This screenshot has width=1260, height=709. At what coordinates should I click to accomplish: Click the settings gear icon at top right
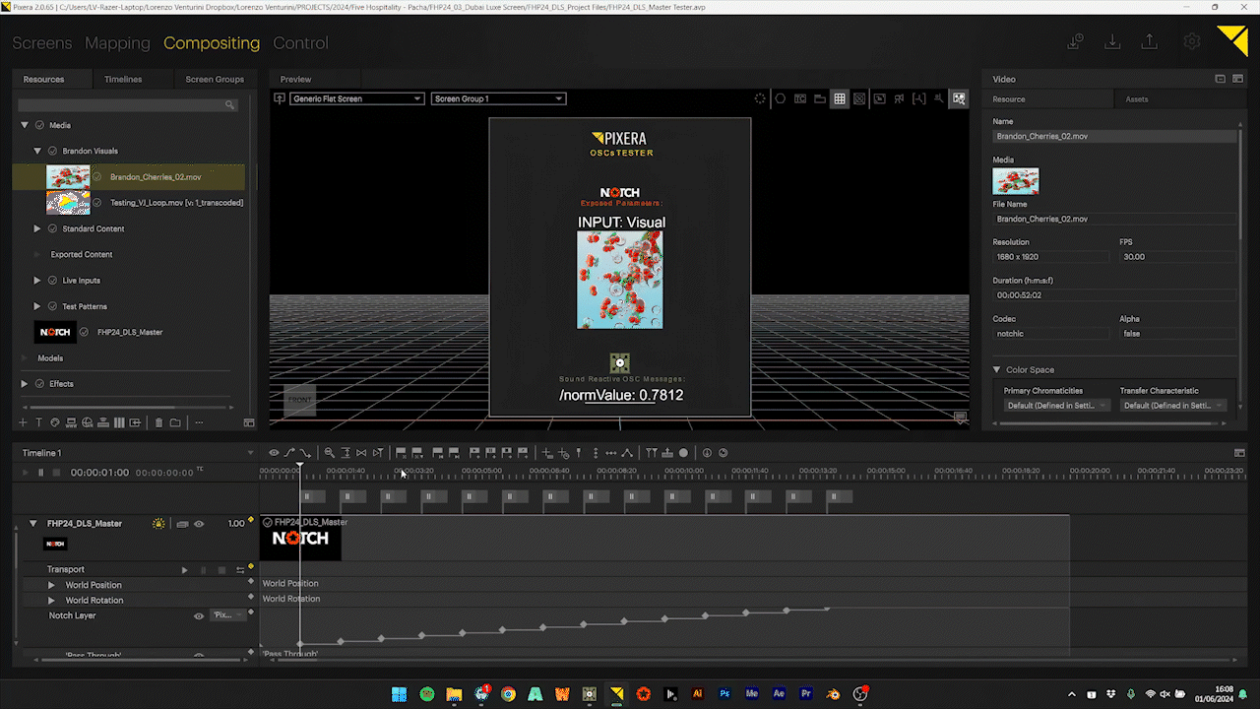[1191, 41]
